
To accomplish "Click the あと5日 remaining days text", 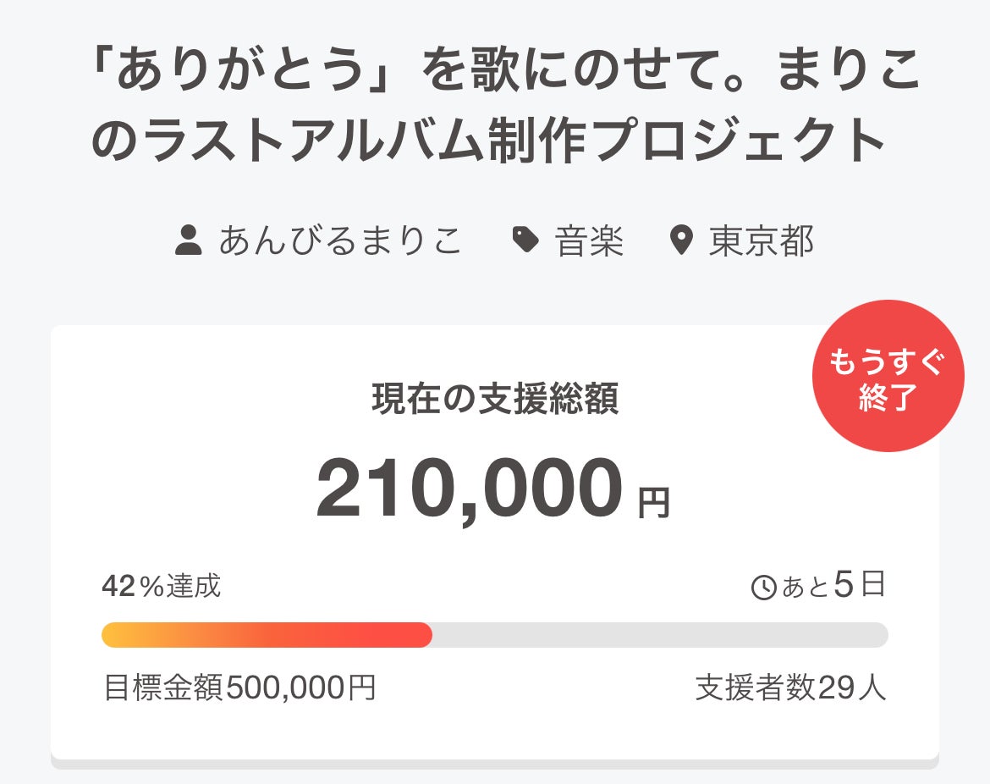I will pyautogui.click(x=833, y=585).
